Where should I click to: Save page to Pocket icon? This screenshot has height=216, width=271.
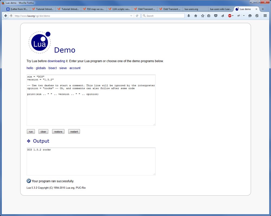click(x=216, y=16)
